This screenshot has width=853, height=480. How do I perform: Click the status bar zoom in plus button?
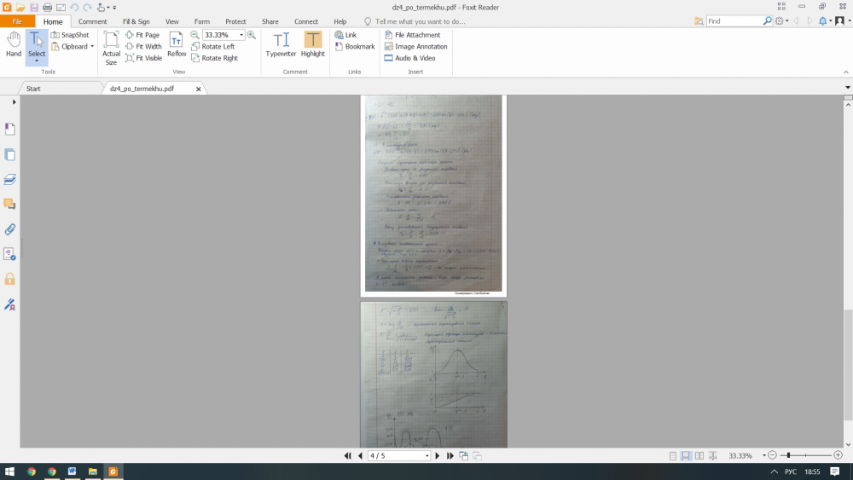838,455
